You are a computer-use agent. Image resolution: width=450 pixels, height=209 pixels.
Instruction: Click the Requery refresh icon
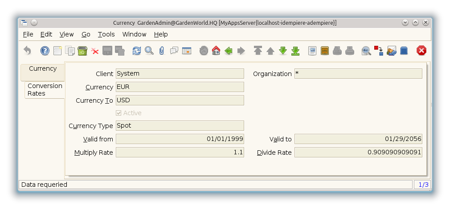(137, 51)
